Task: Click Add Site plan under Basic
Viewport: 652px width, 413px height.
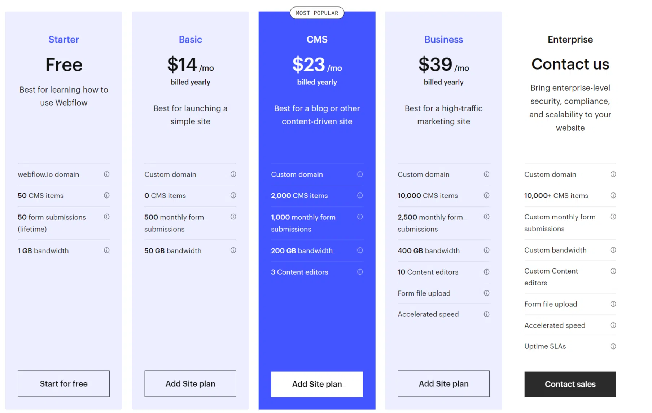Action: [x=190, y=384]
